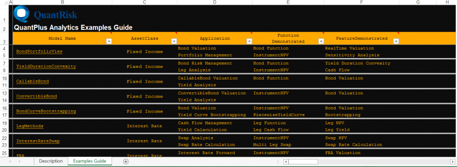Select column B header
Image resolution: width=457 pixels, height=167 pixels.
tap(62, 2)
